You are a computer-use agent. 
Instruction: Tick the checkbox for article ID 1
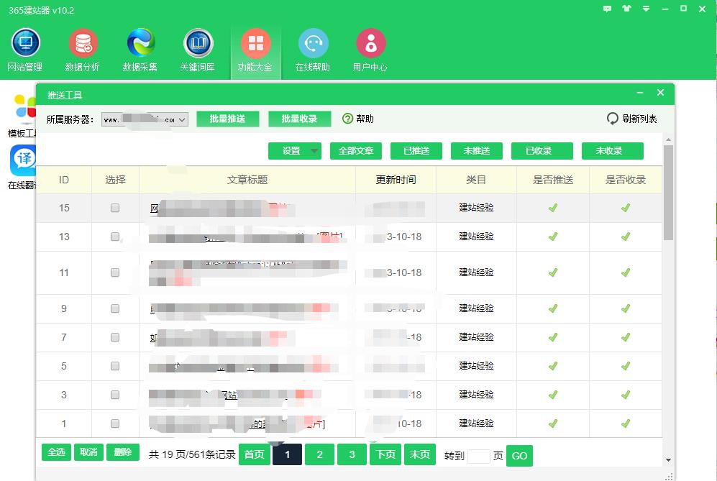click(x=115, y=424)
